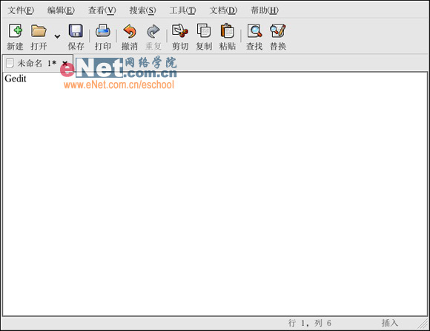Close the 未命名 1 tab
Screen dimensions: 430x331
[64, 63]
